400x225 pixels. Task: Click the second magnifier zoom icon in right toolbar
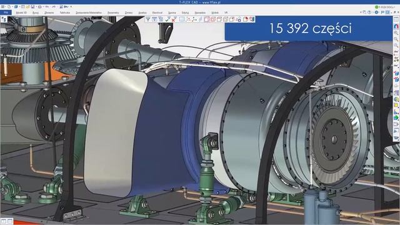click(x=396, y=39)
